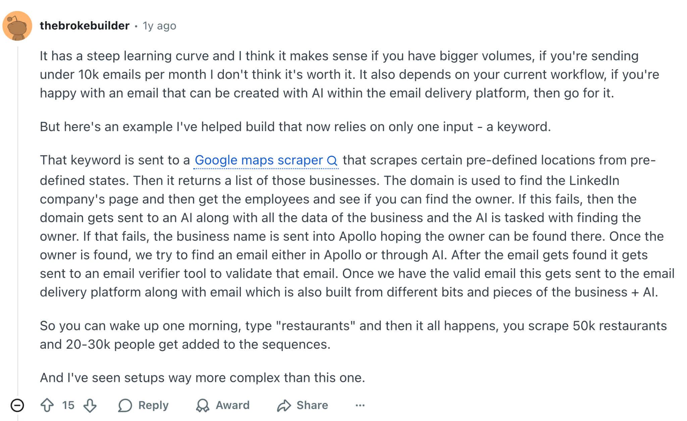Upvote thebrokebuilder's comment
Viewport: 687px width, 421px height.
tap(47, 405)
